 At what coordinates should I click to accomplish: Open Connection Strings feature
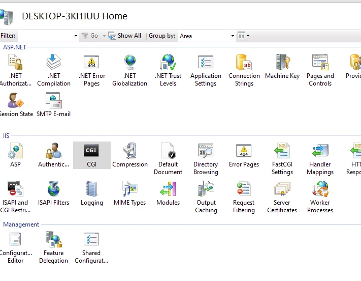pyautogui.click(x=244, y=70)
